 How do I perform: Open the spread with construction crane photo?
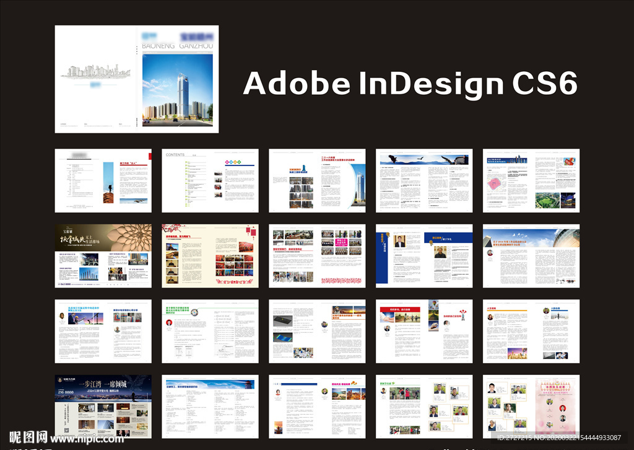pos(103,331)
